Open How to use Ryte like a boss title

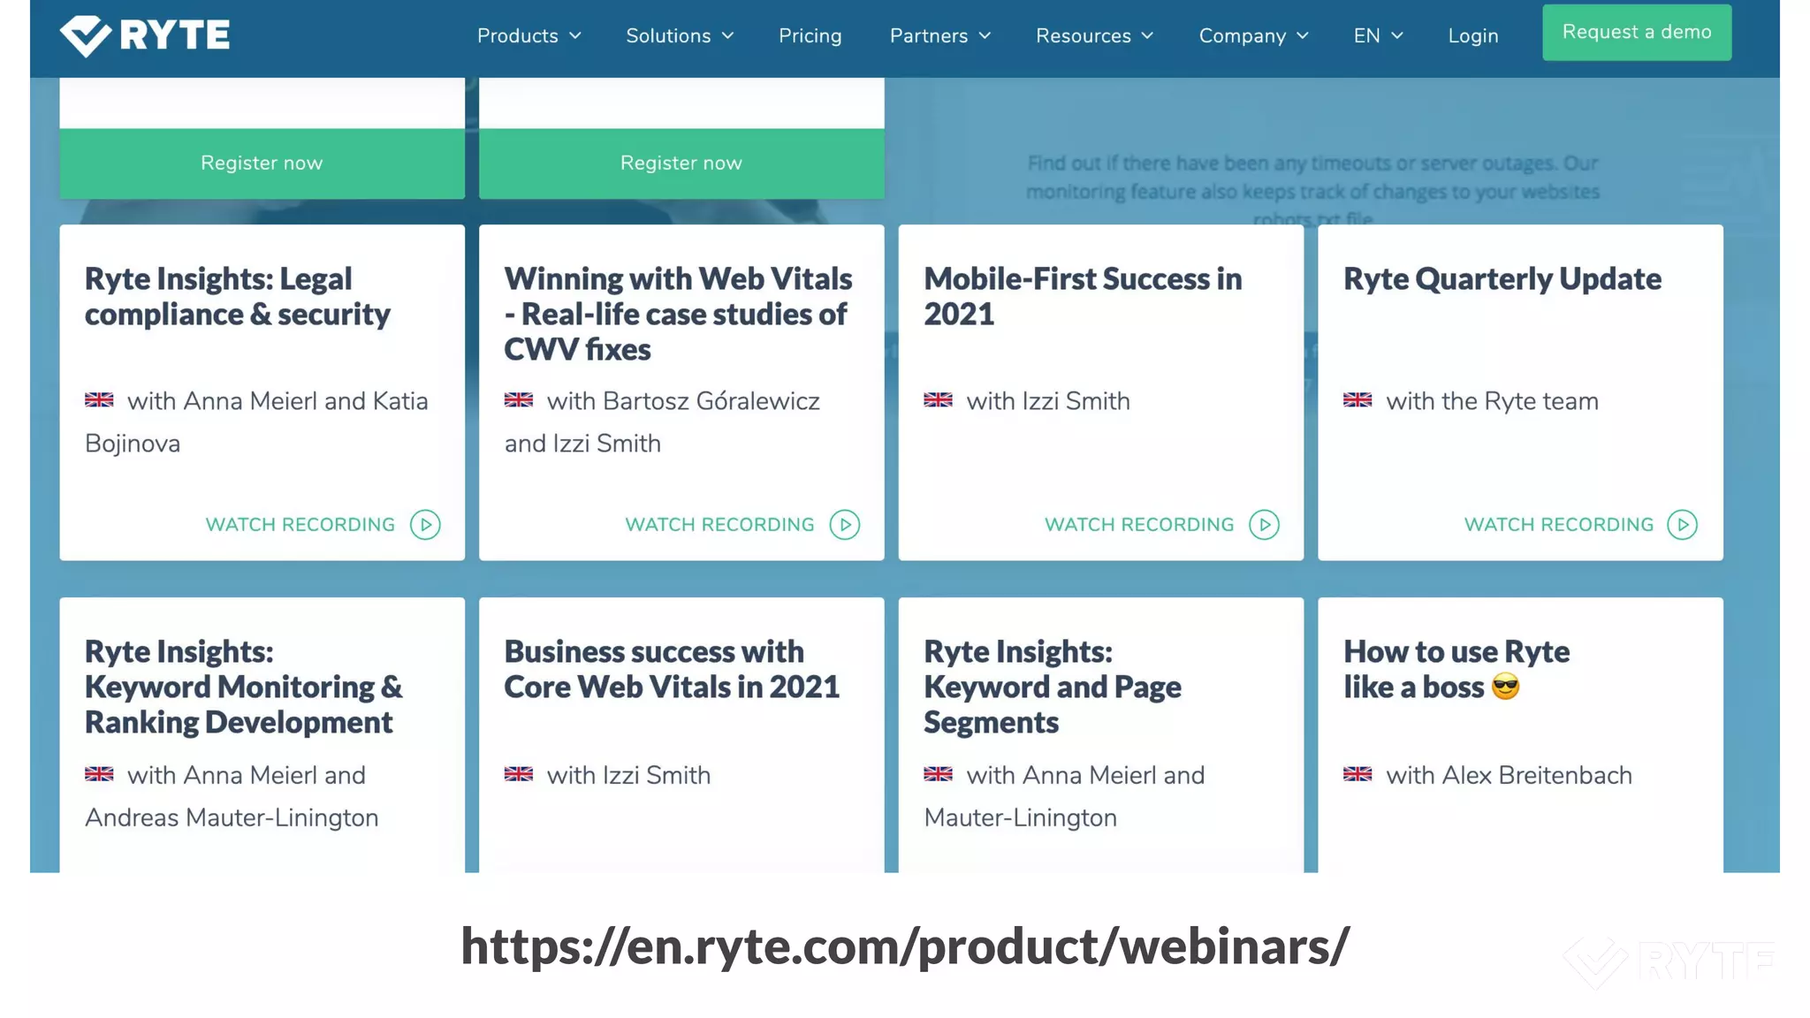1456,670
